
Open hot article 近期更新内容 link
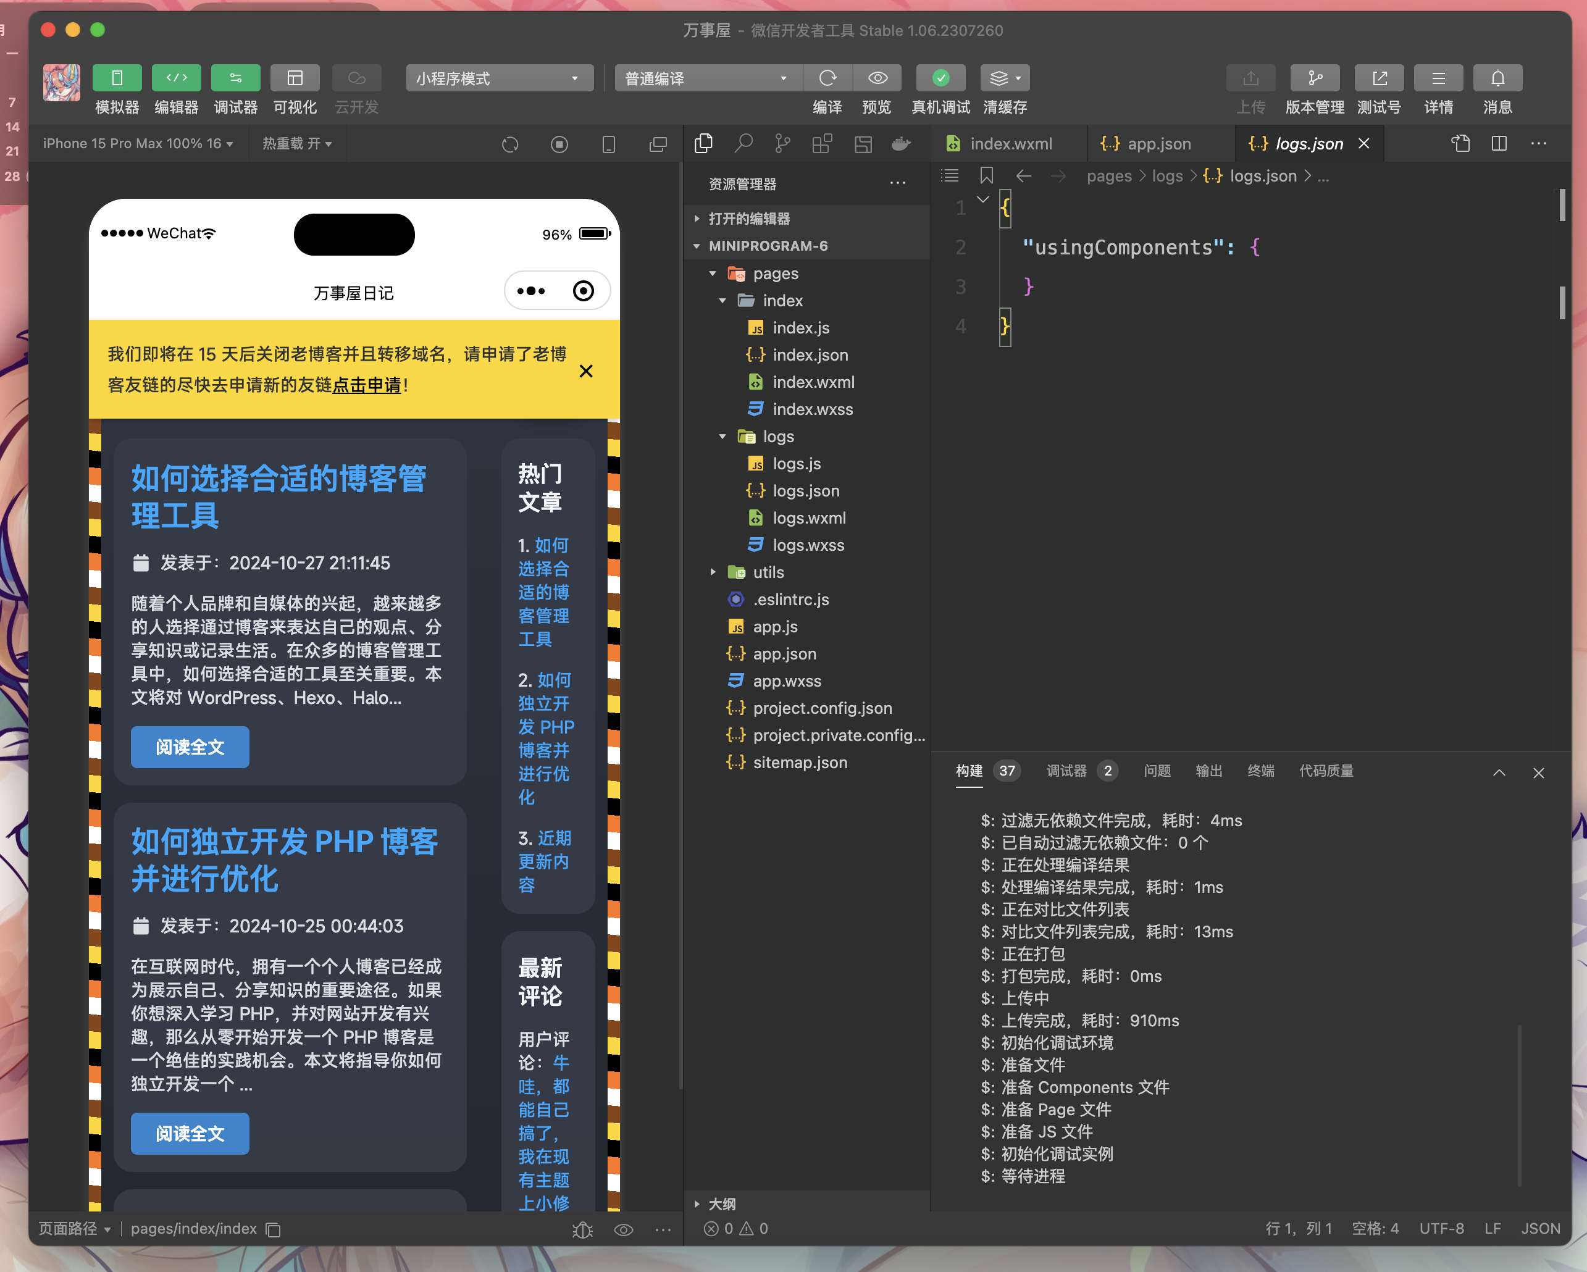click(x=545, y=861)
